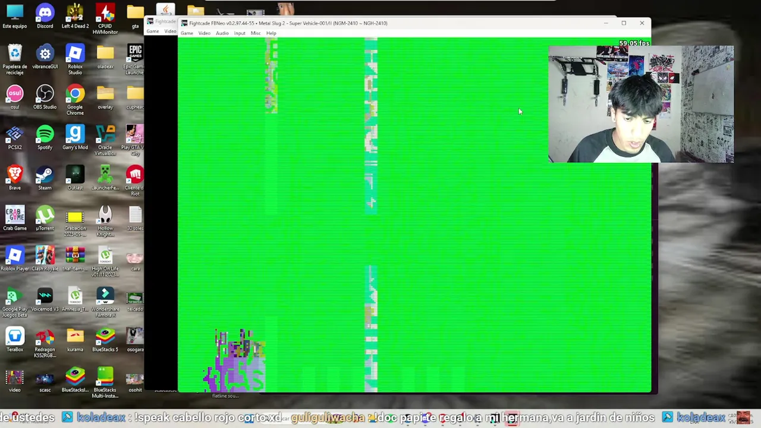Launch Roblox Player shortcut

[15, 259]
